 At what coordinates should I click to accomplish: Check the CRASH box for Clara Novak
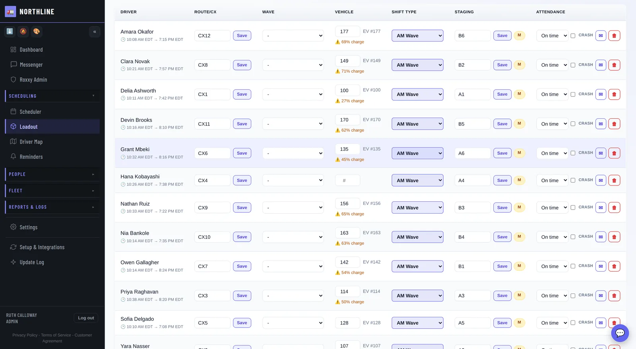point(573,65)
